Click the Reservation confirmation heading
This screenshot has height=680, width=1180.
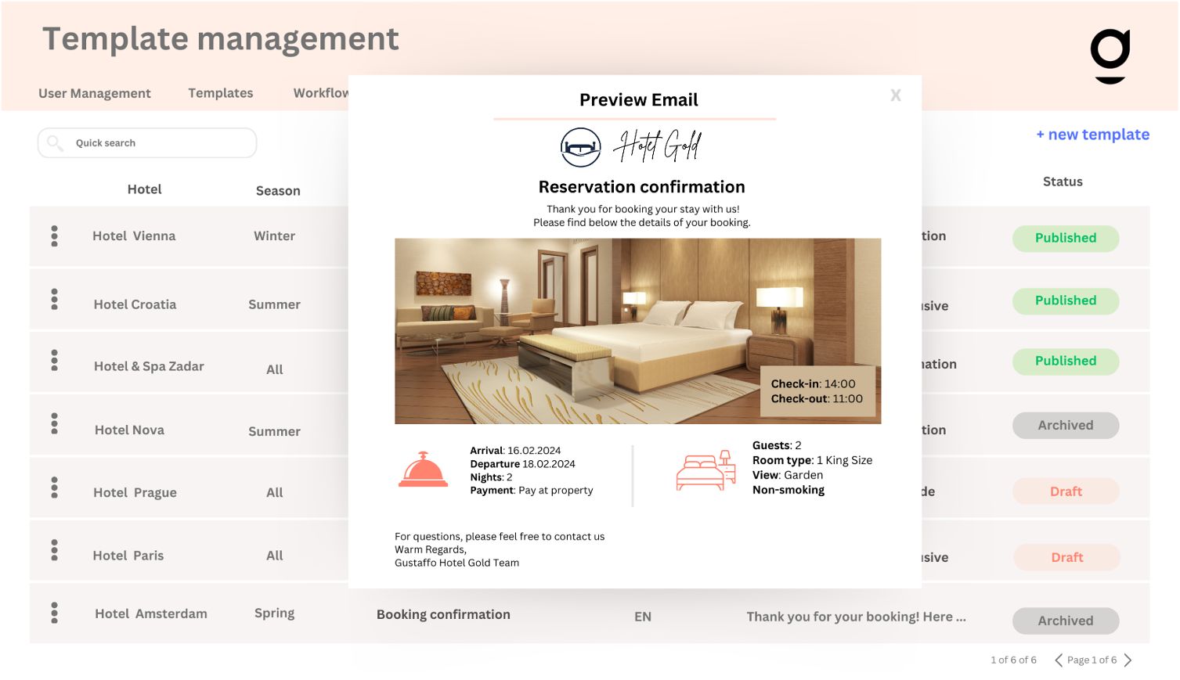642,187
